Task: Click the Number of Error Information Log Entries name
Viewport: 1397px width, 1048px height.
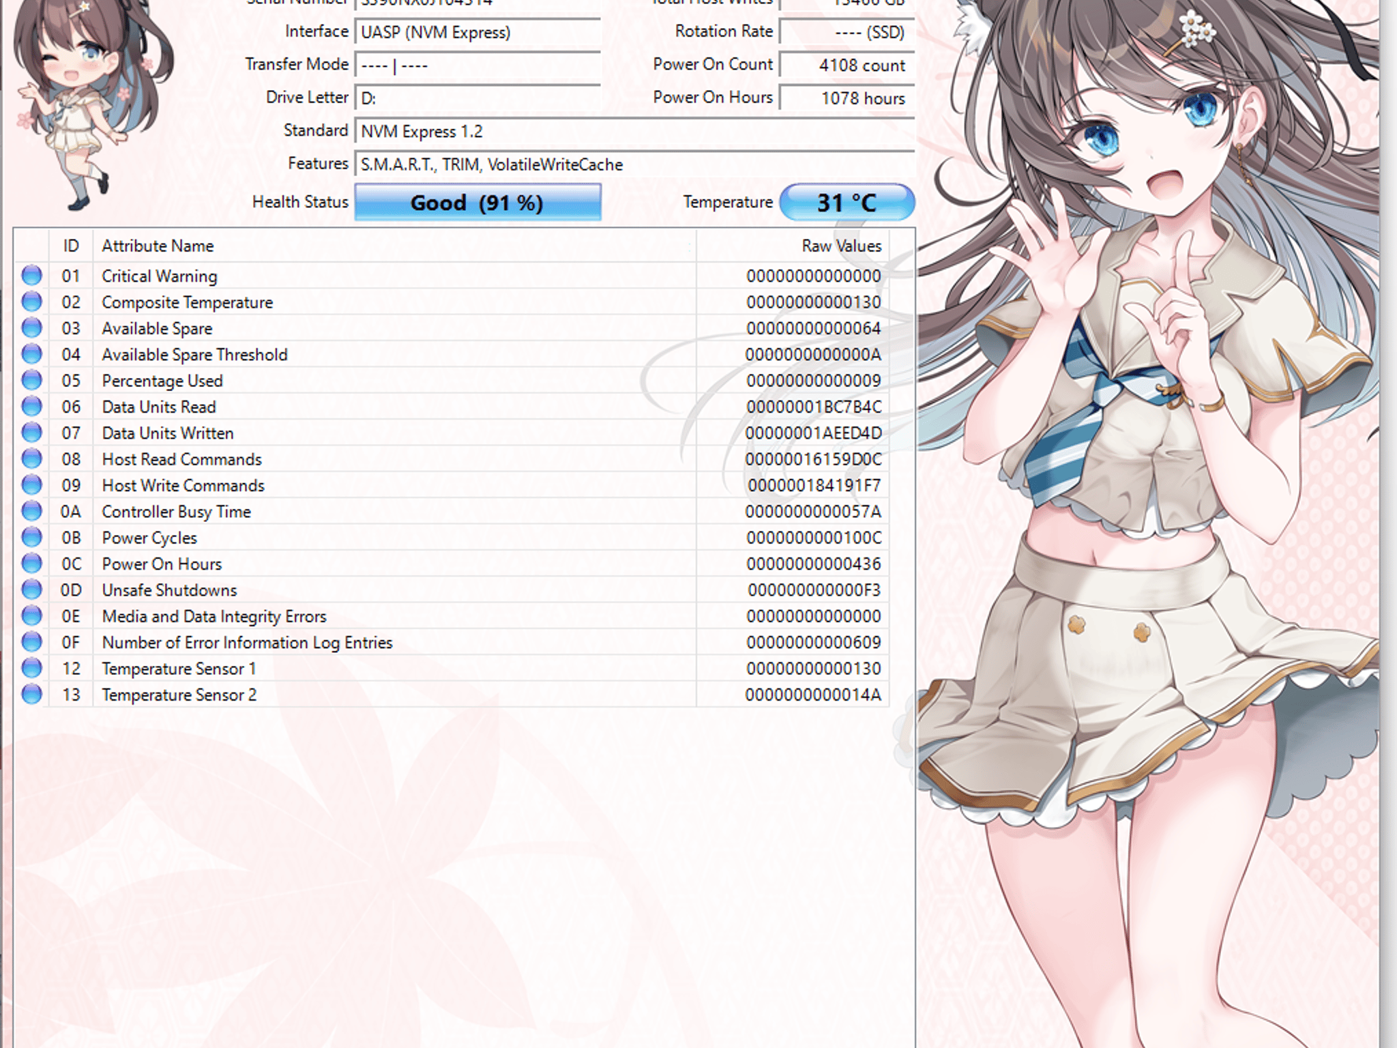Action: [x=248, y=642]
